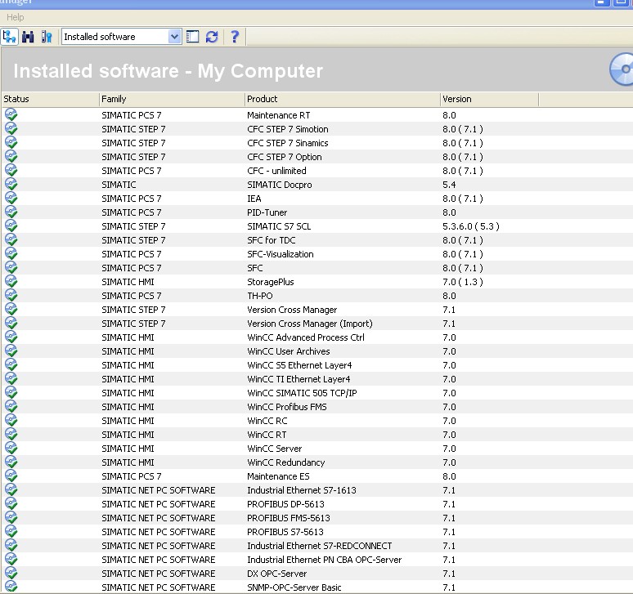Click status icon of Maintenance RT row
Viewport: 633px width, 594px height.
click(11, 115)
